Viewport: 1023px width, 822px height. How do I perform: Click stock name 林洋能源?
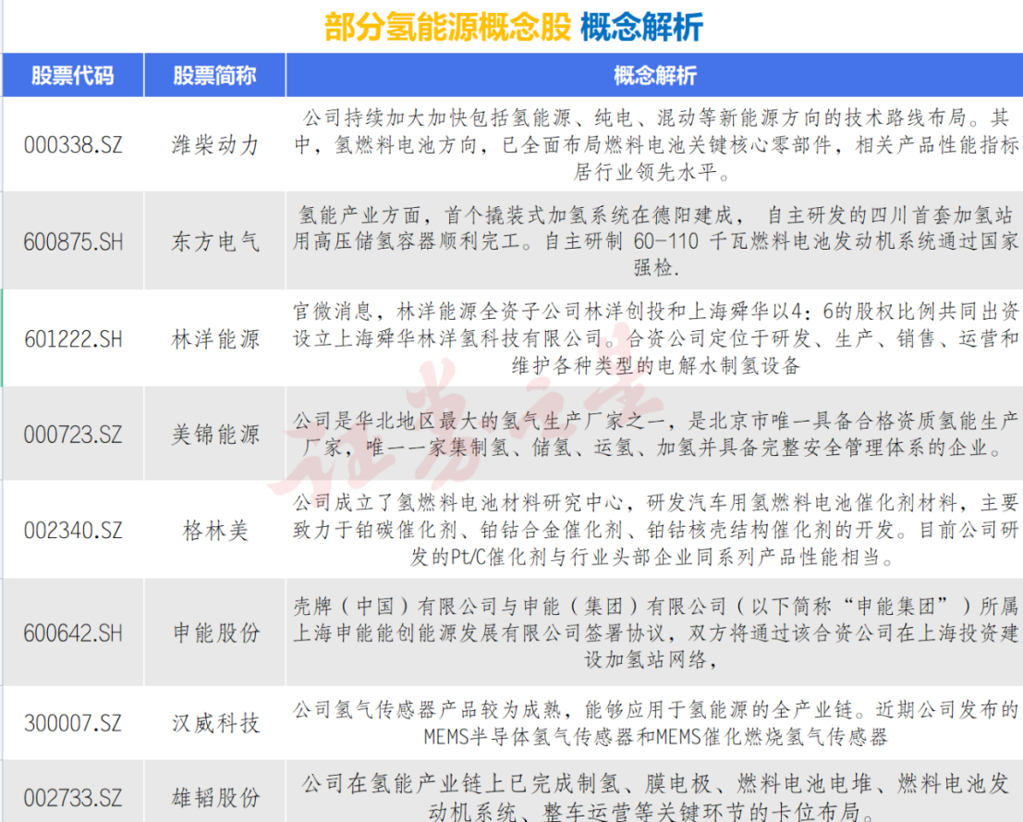click(215, 338)
